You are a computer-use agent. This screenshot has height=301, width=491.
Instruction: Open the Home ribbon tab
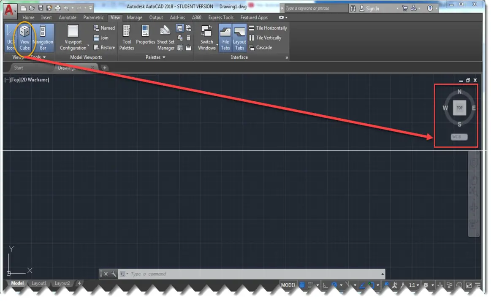[28, 18]
